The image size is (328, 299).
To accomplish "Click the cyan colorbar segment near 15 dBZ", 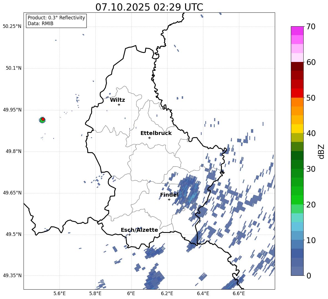I will (297, 218).
